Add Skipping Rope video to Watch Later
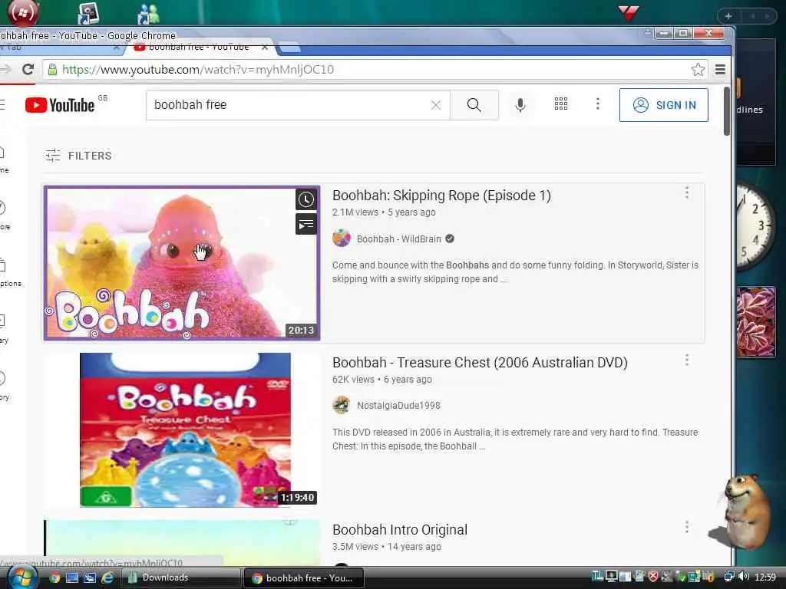Screen dimensions: 786x589 (x=305, y=200)
